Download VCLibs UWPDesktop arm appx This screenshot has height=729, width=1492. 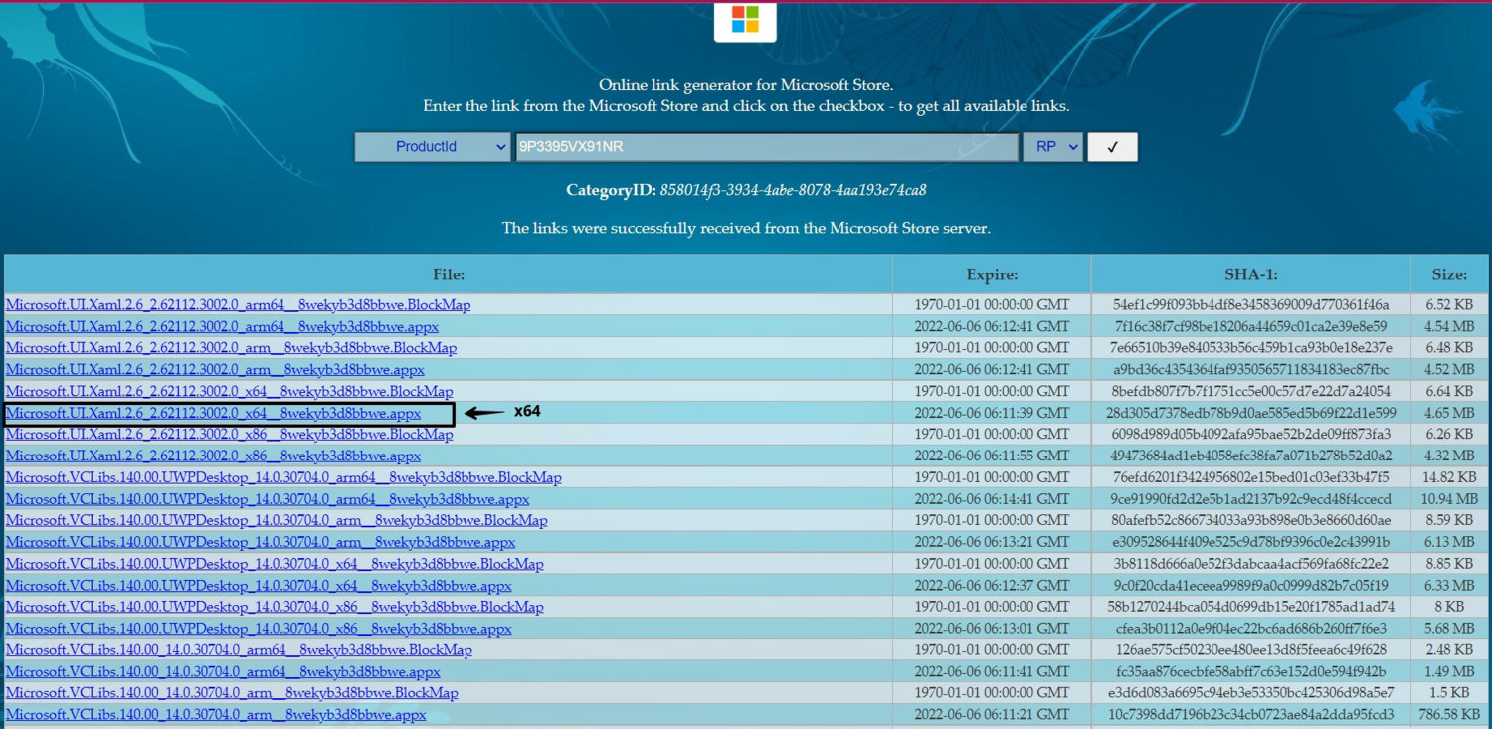pos(261,542)
